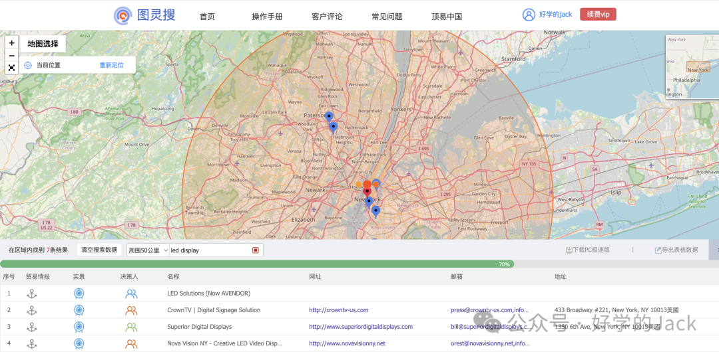Stop search with red square icon
This screenshot has height=352, width=719.
coord(256,250)
